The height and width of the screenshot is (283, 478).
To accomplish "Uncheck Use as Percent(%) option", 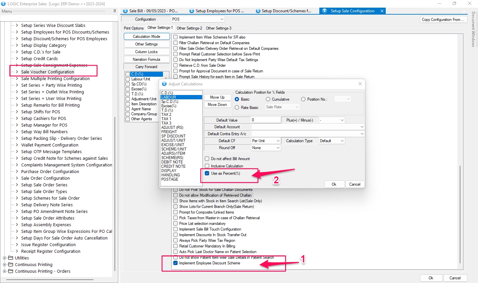I will [x=207, y=173].
